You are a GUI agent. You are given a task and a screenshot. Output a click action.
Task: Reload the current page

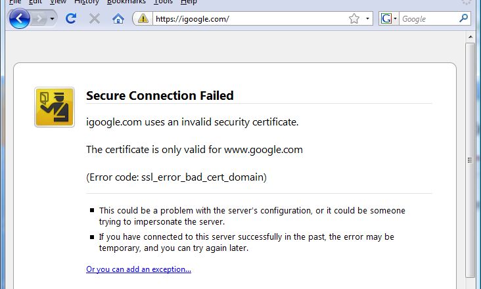tap(71, 18)
